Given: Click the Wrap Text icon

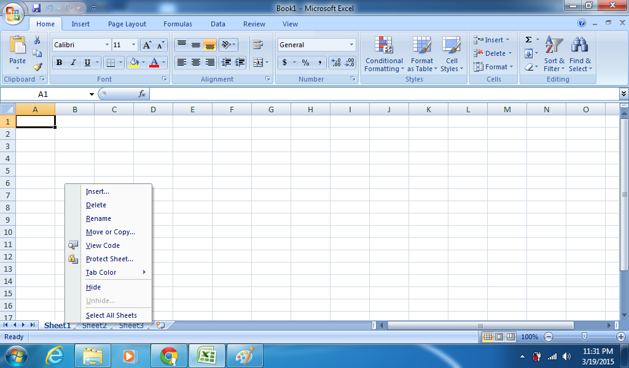Looking at the screenshot, I should (x=258, y=44).
